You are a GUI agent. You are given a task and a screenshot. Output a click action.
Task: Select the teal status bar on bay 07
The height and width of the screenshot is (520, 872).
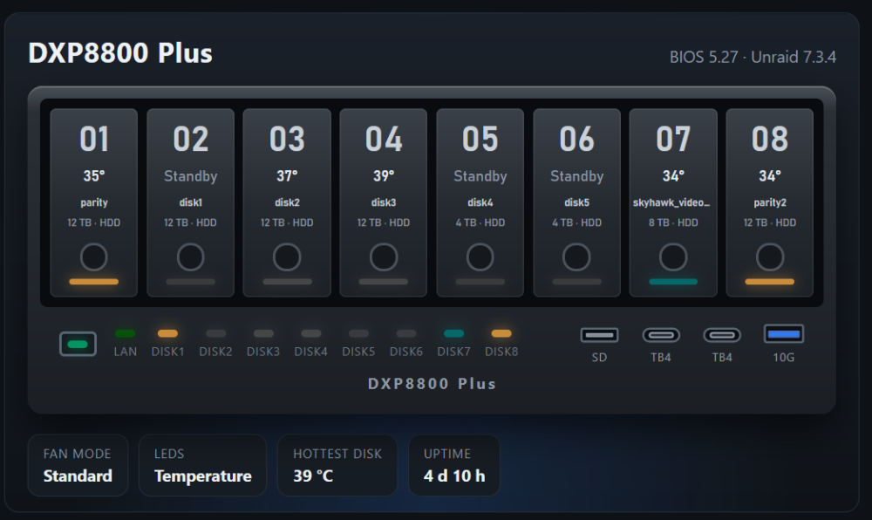tap(673, 282)
